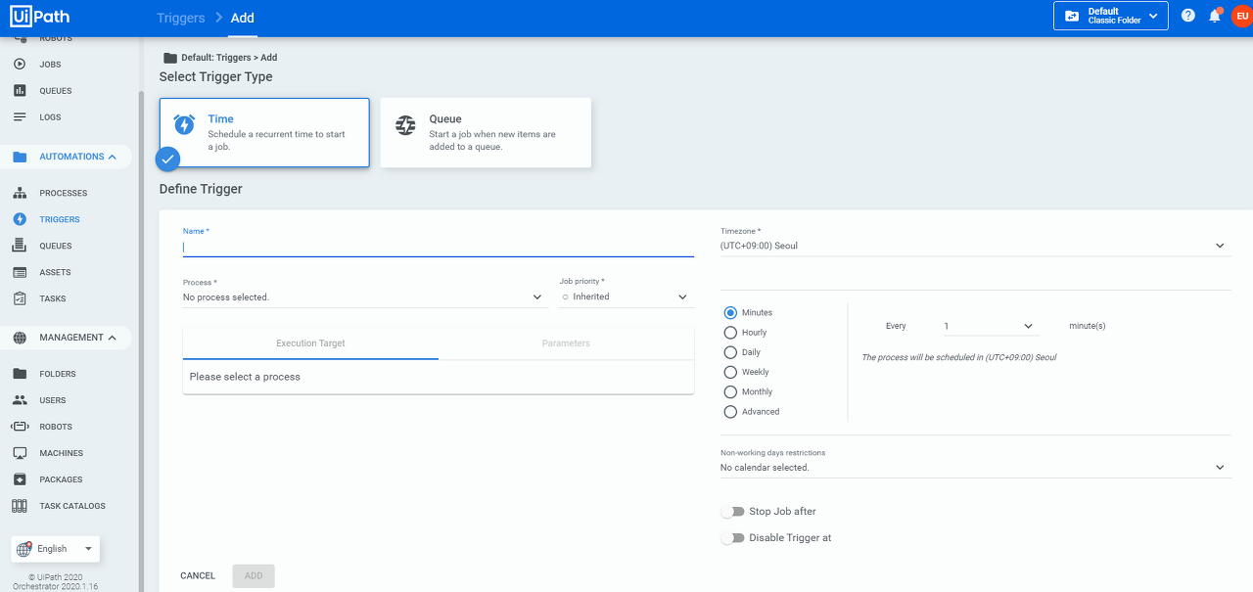1253x592 pixels.
Task: Open the Process selection dropdown
Action: [x=365, y=296]
